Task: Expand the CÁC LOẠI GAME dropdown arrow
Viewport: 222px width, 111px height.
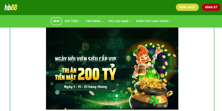Action: point(130,21)
